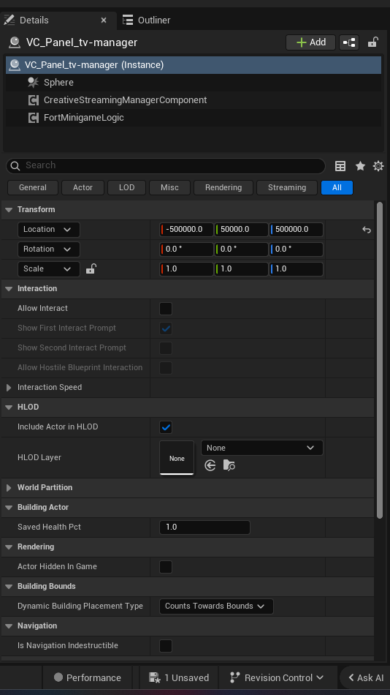The width and height of the screenshot is (390, 695).
Task: Enable Actor Hidden In Game checkbox
Action: [x=166, y=567]
